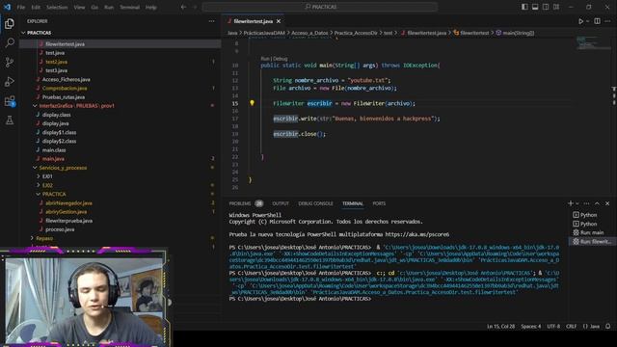Open the Testing flask view
617x347 pixels.
tap(10, 120)
